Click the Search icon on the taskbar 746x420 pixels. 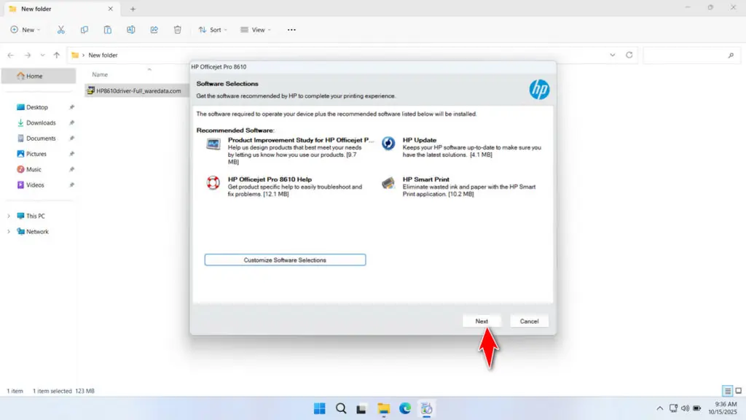tap(341, 408)
